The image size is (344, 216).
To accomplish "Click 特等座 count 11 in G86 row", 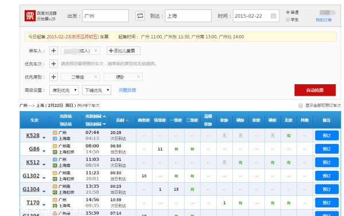I will tap(160, 149).
